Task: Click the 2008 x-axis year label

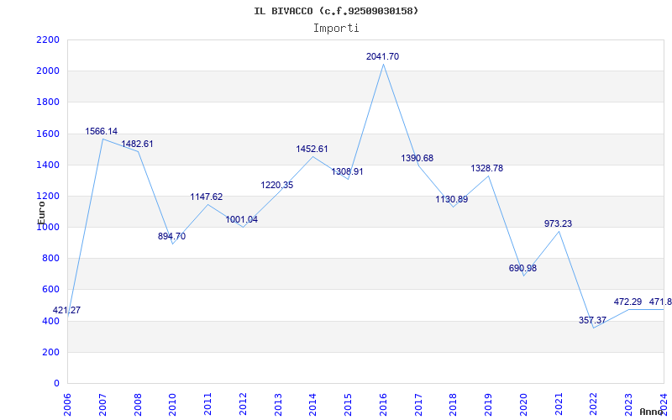Action: [138, 405]
